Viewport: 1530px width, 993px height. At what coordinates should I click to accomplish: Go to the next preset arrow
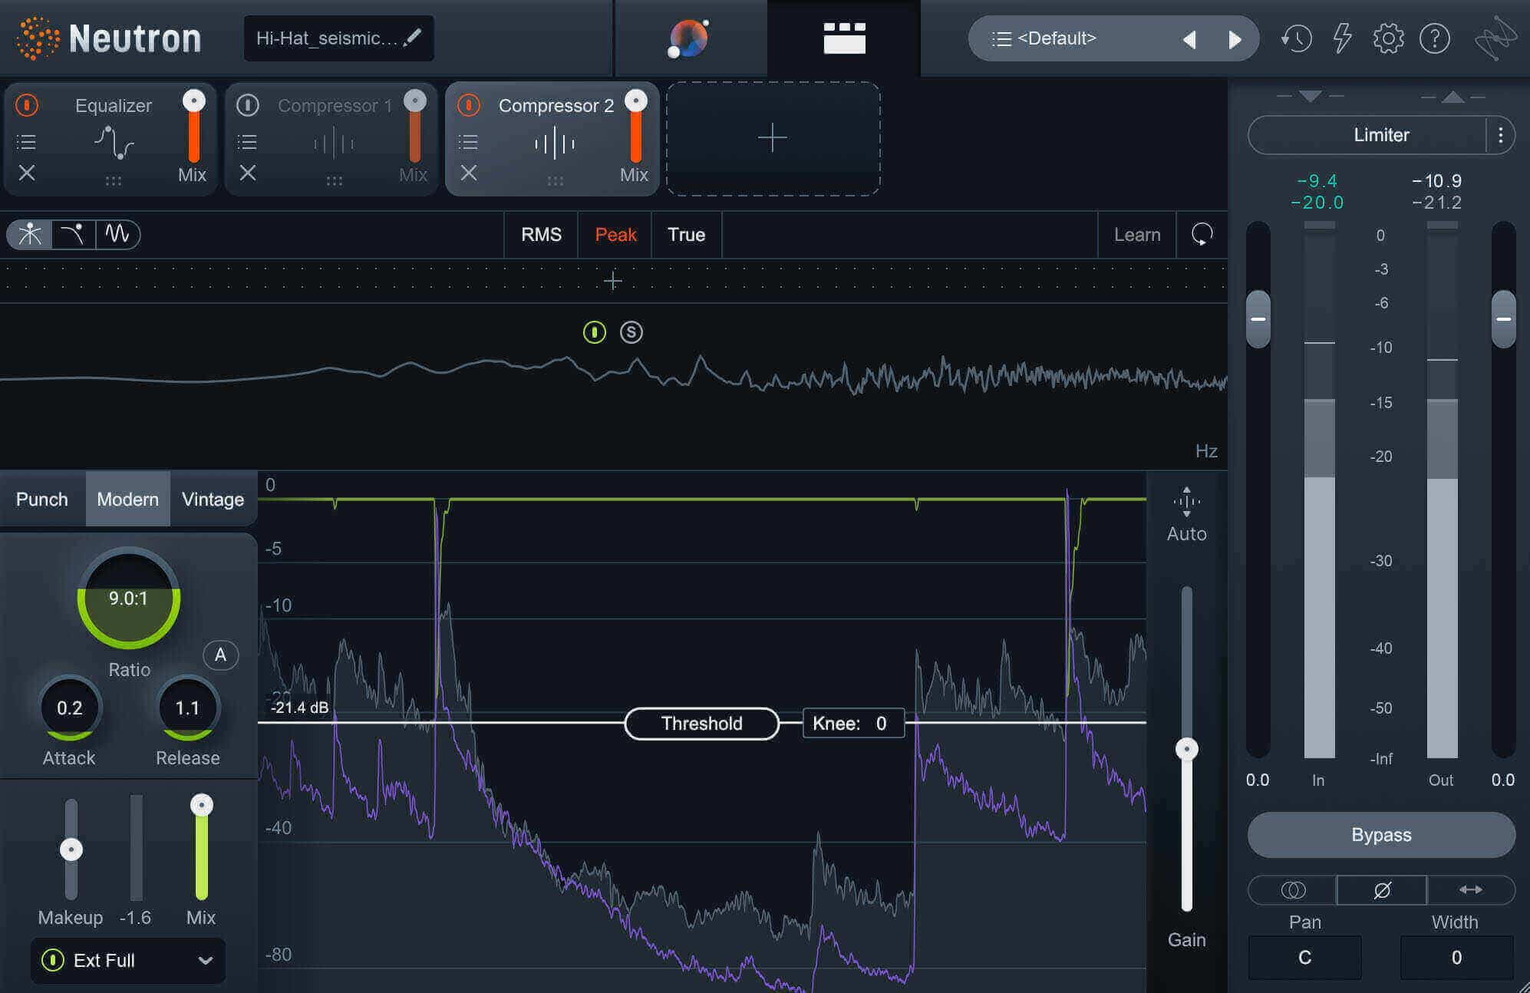(1235, 39)
